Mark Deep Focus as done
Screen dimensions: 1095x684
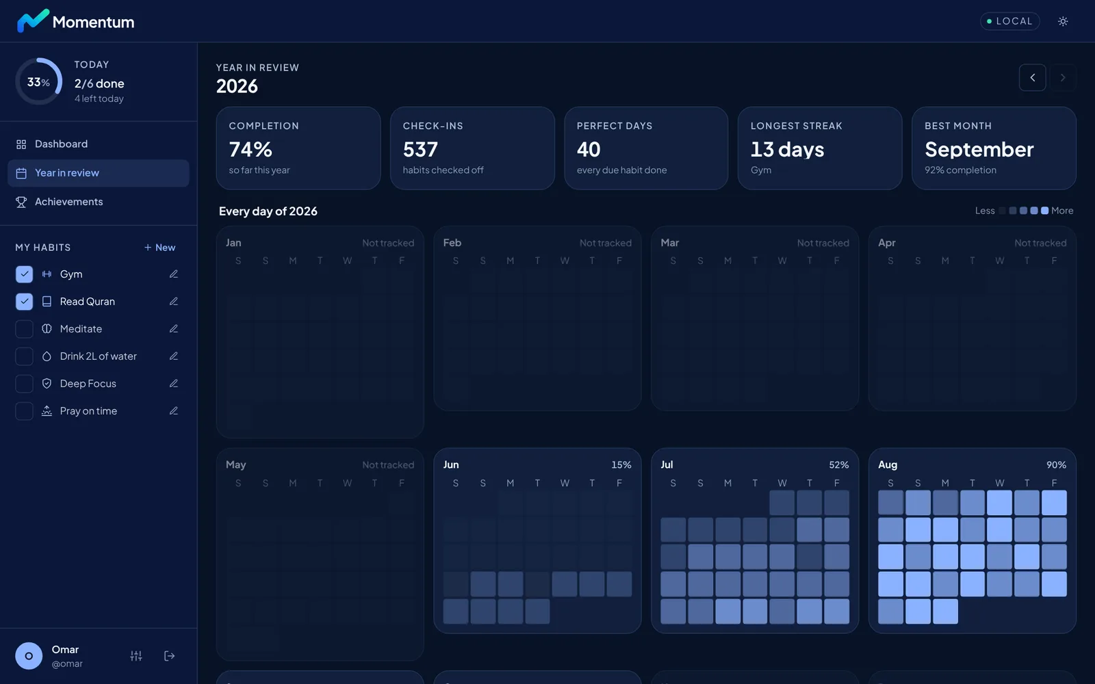click(24, 384)
